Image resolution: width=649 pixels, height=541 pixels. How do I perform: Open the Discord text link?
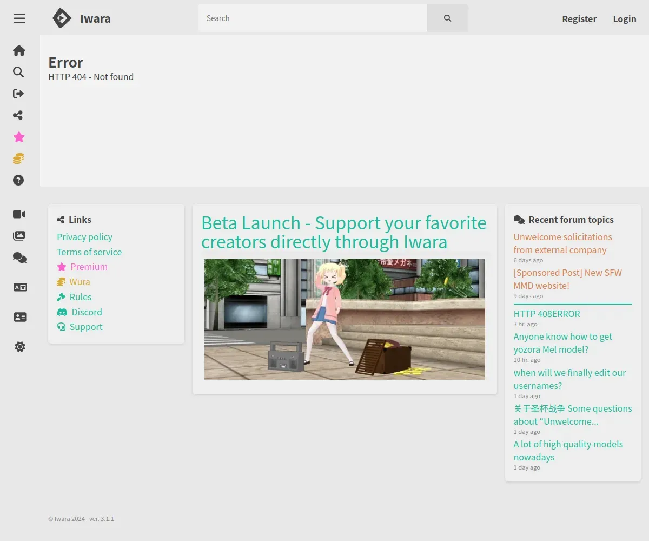(x=87, y=312)
